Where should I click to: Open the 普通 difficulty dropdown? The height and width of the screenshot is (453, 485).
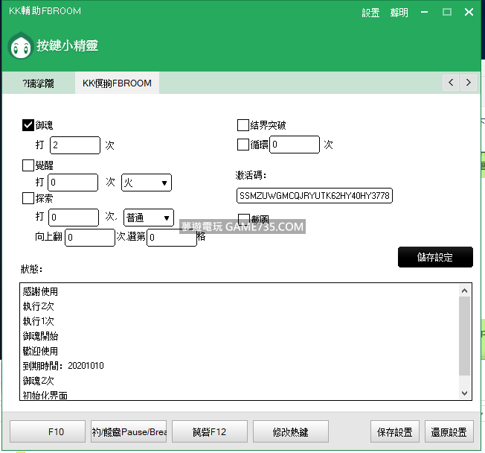point(149,218)
